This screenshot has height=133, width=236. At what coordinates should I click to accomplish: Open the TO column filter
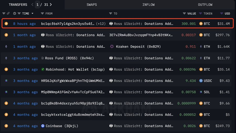pyautogui.click(x=110, y=14)
